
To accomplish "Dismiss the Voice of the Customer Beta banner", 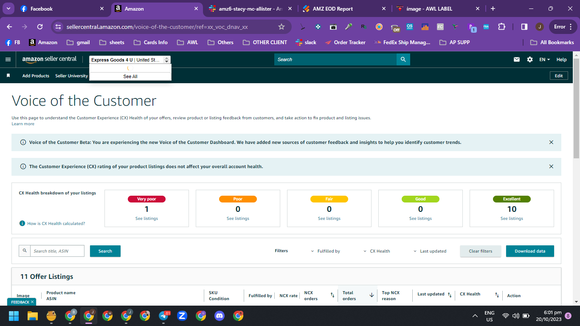I will click(551, 142).
